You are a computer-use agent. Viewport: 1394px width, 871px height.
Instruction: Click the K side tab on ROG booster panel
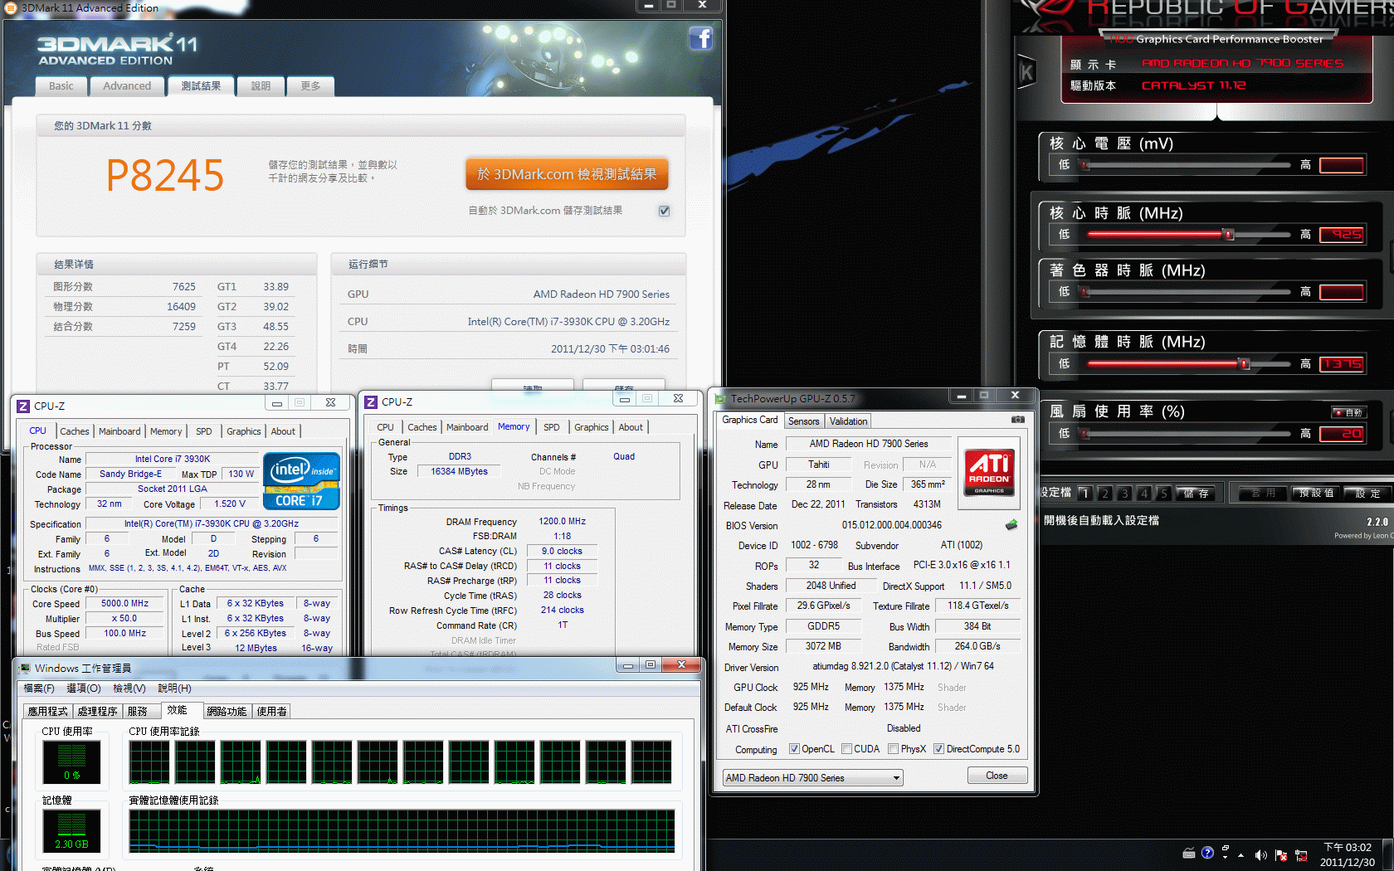pos(1026,71)
